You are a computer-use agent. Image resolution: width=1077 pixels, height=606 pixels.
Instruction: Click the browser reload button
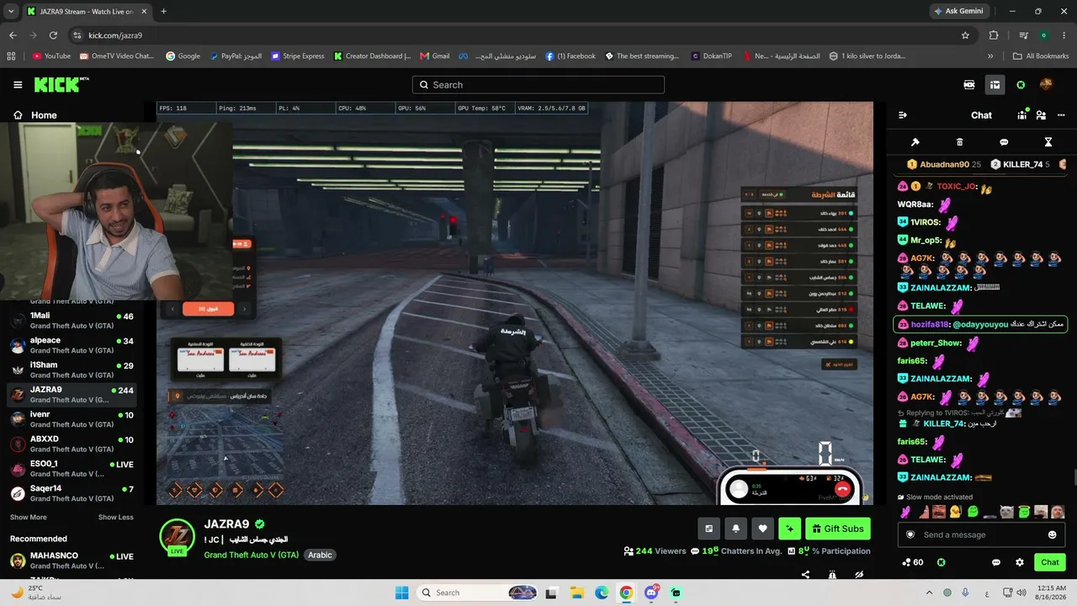point(53,35)
